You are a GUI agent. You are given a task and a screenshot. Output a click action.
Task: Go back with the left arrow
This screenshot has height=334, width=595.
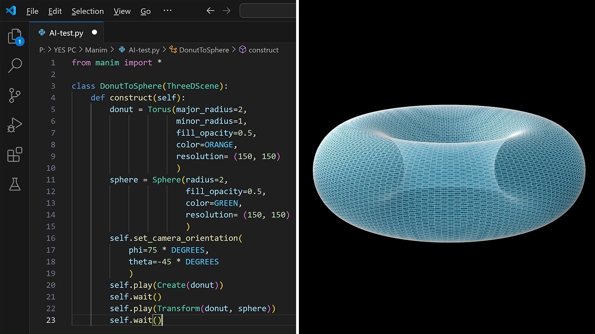pos(211,11)
